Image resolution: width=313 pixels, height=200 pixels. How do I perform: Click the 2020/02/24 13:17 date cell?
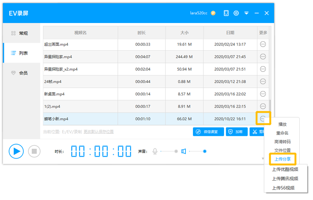click(x=230, y=45)
